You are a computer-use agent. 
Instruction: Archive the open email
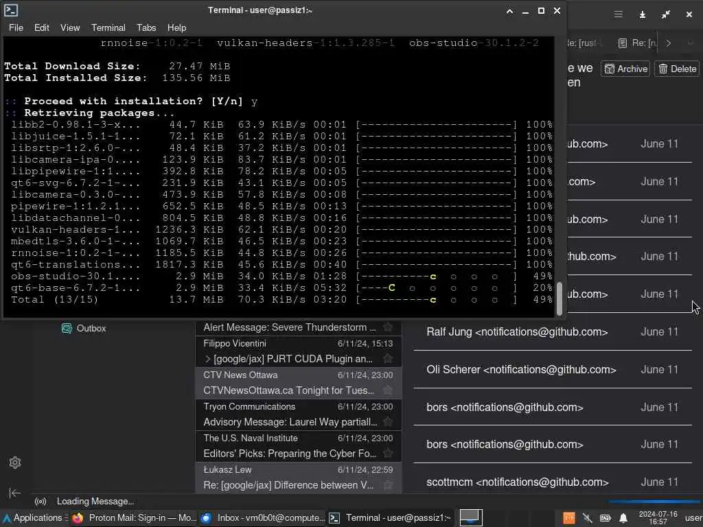(625, 69)
